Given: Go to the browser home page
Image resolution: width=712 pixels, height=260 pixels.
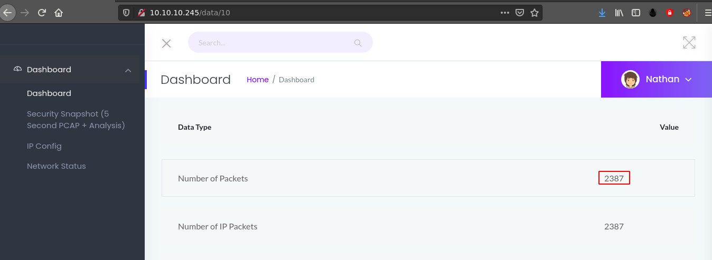Looking at the screenshot, I should coord(59,13).
